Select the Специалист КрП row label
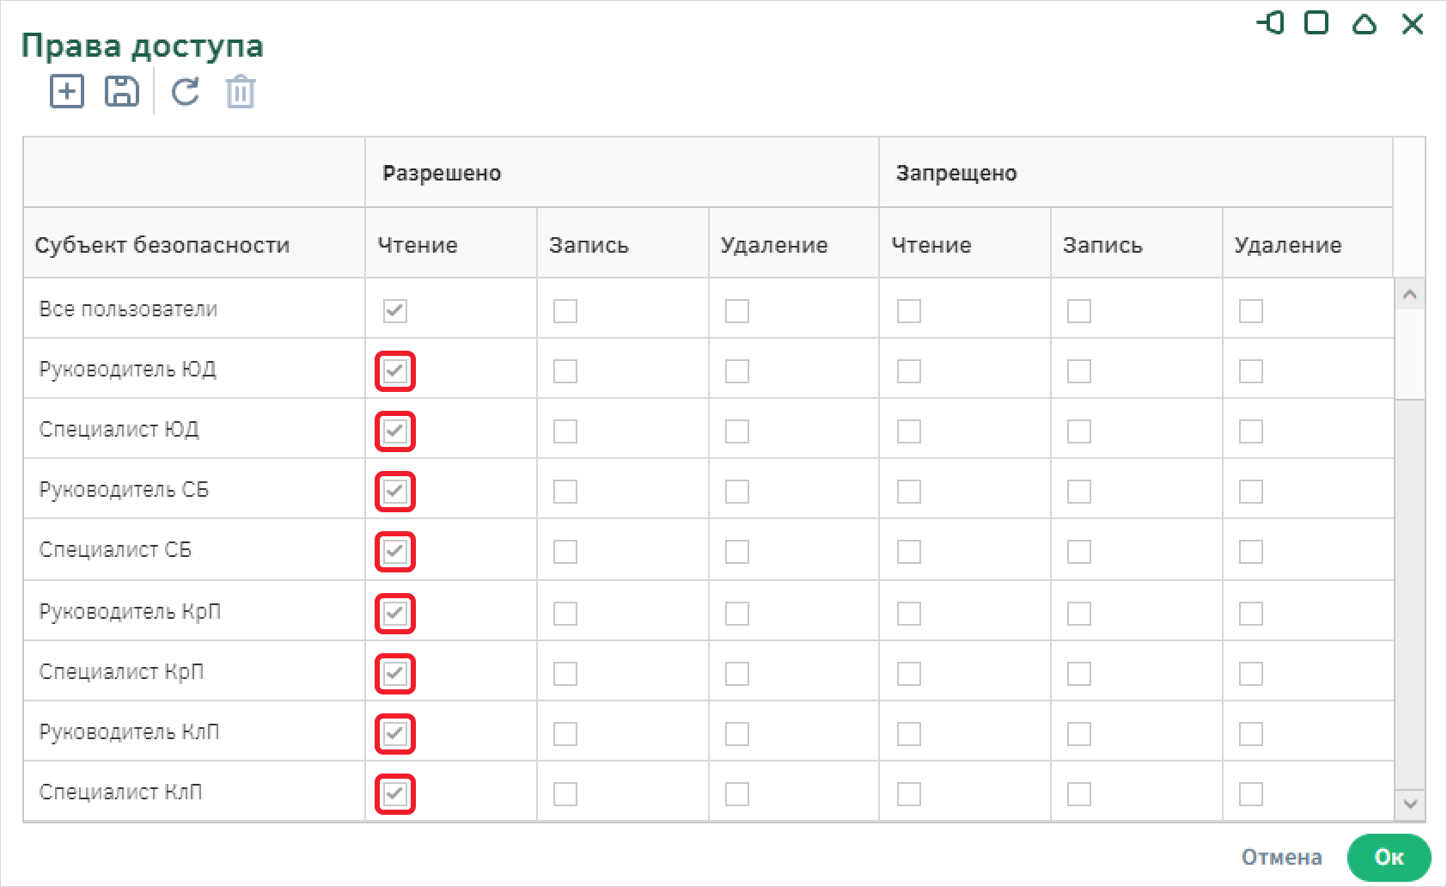This screenshot has width=1447, height=887. pyautogui.click(x=122, y=672)
